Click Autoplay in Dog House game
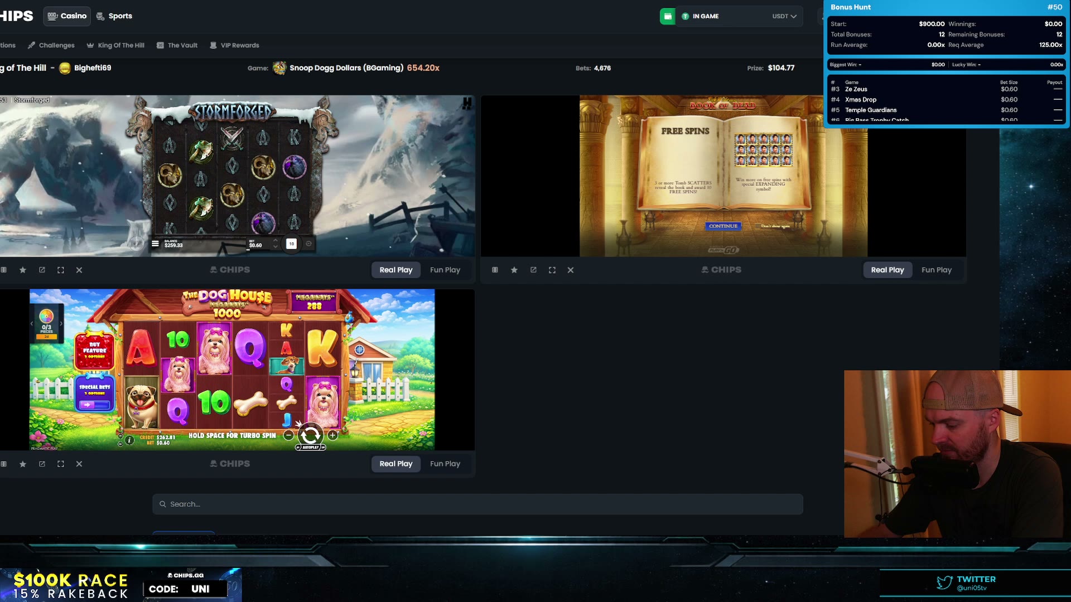The height and width of the screenshot is (602, 1071). click(310, 447)
